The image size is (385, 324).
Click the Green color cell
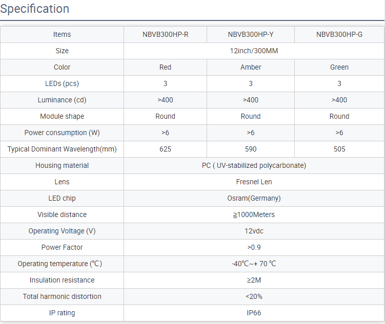339,67
